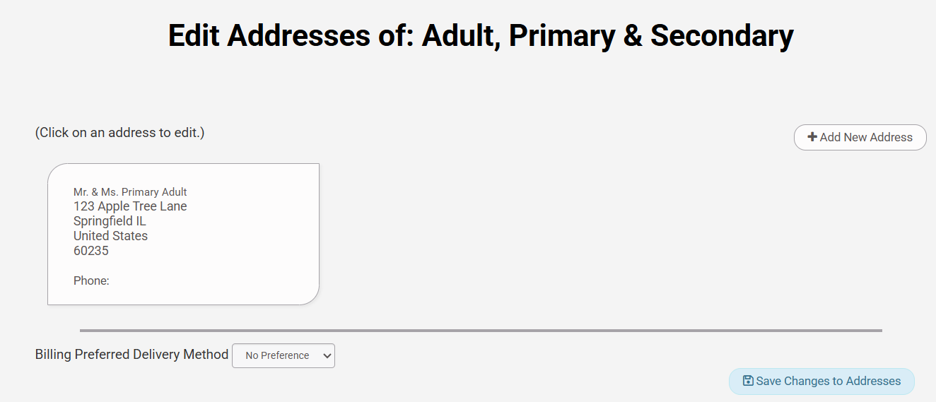Click the horizontal divider below the address card
Screen dimensions: 936x402
[x=481, y=330]
